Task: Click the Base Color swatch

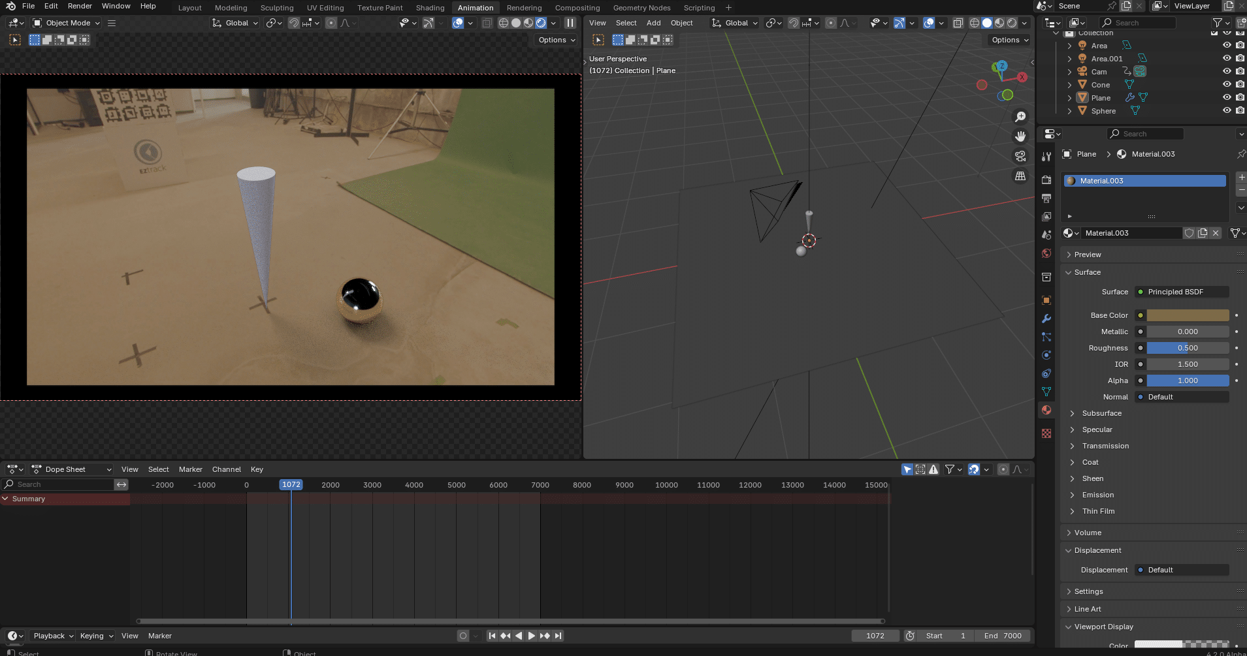Action: (x=1188, y=315)
